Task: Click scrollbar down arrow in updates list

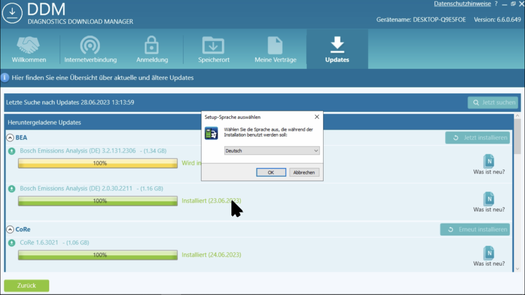Action: [x=517, y=269]
